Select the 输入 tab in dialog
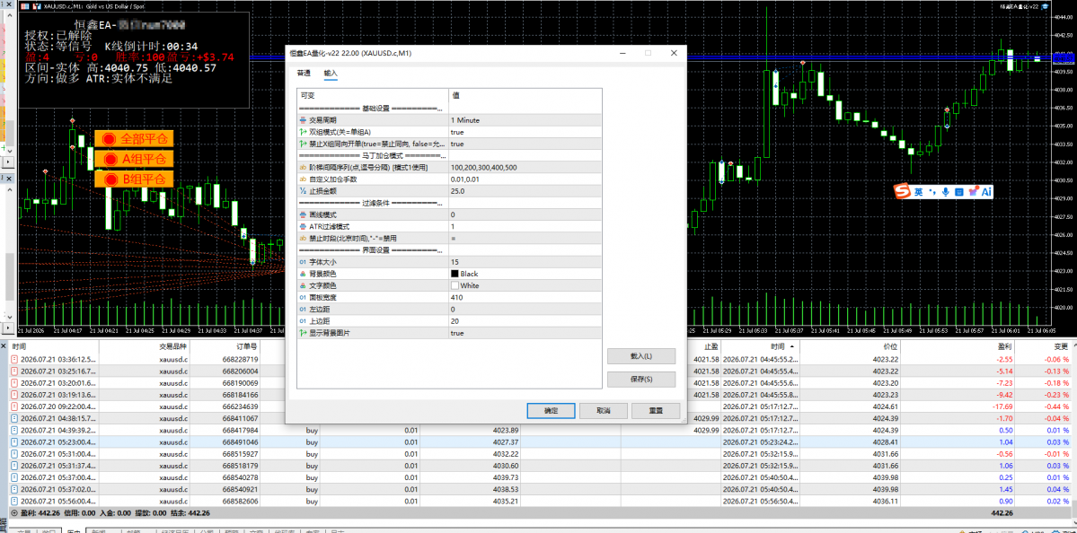This screenshot has height=533, width=1077. pos(331,73)
